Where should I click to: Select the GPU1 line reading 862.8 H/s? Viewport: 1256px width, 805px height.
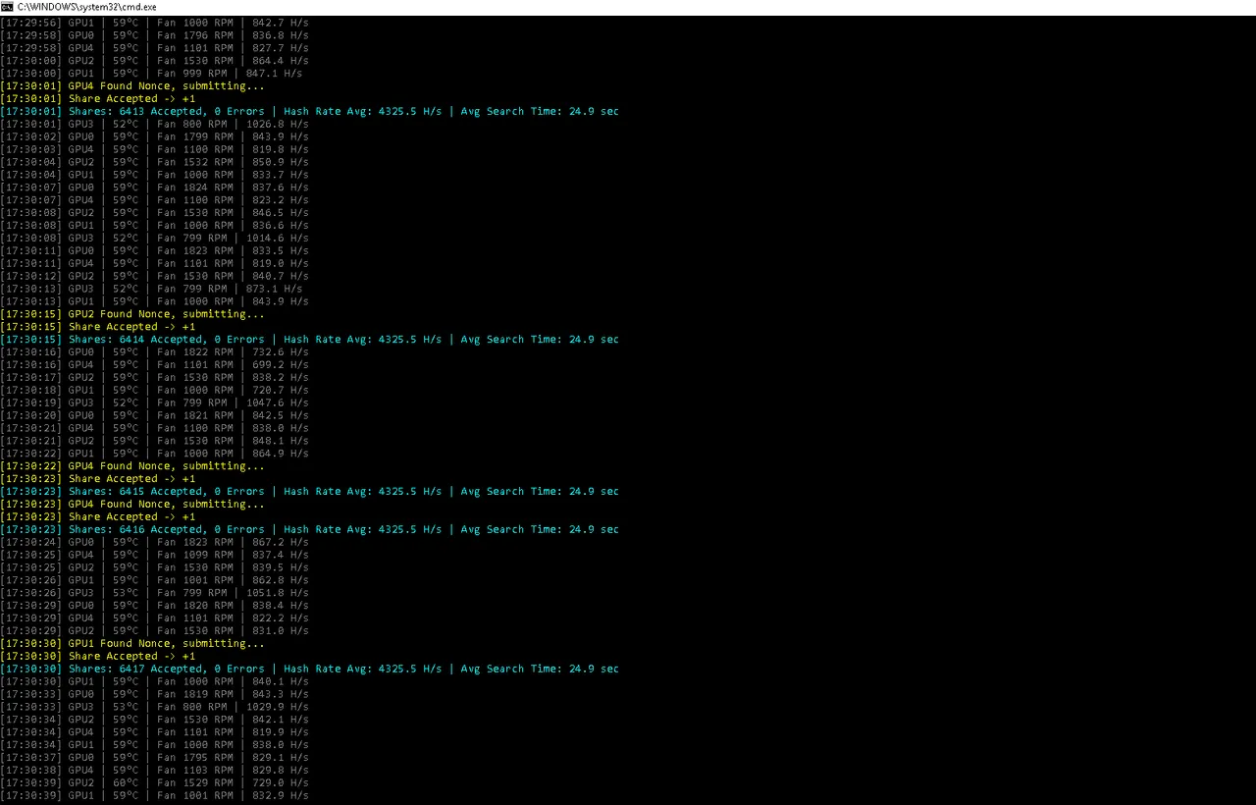point(154,580)
